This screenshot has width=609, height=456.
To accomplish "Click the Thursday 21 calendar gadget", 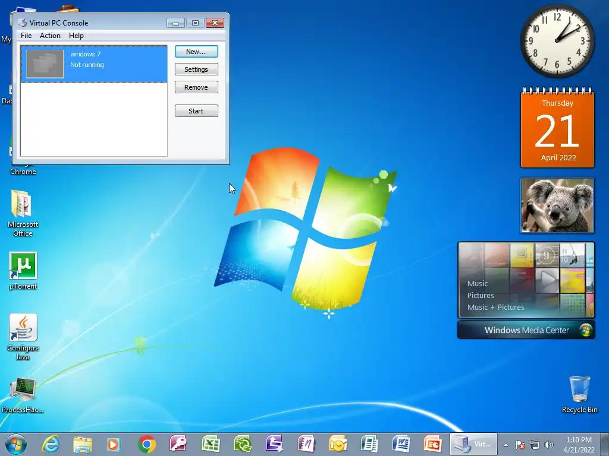I will click(557, 128).
